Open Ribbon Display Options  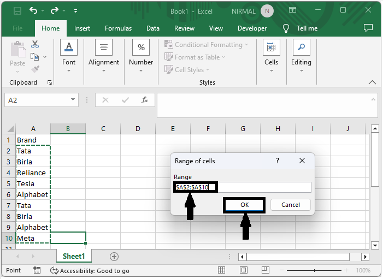(x=292, y=10)
